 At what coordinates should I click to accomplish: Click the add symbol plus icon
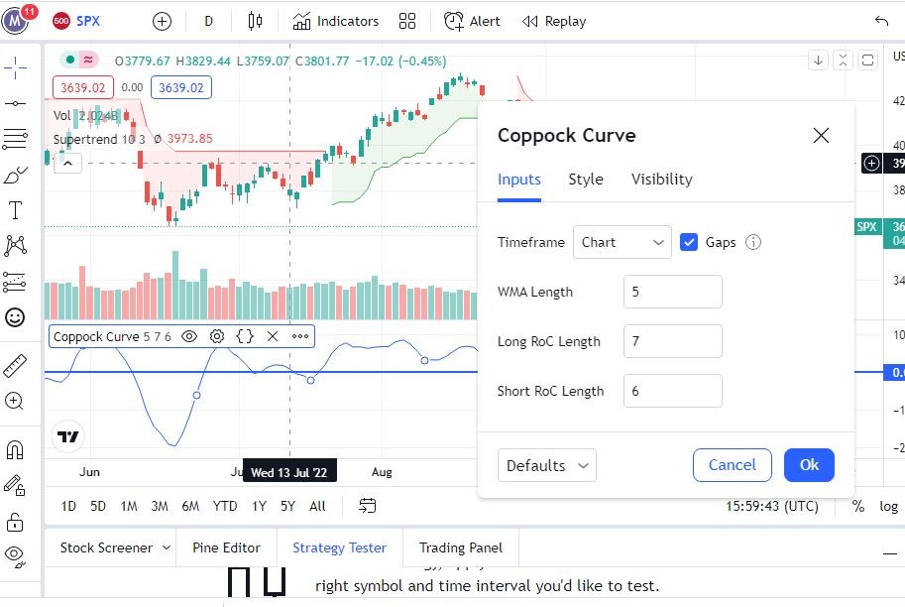163,21
